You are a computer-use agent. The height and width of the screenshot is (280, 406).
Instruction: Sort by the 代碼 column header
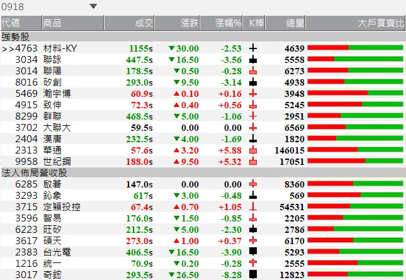point(21,23)
